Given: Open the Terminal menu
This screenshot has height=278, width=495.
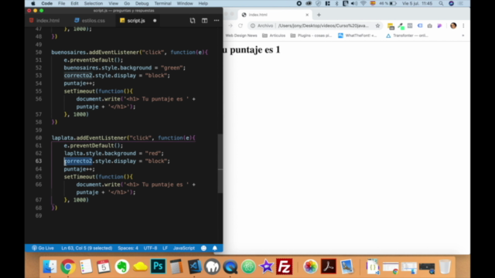Looking at the screenshot, I should click(x=163, y=3).
